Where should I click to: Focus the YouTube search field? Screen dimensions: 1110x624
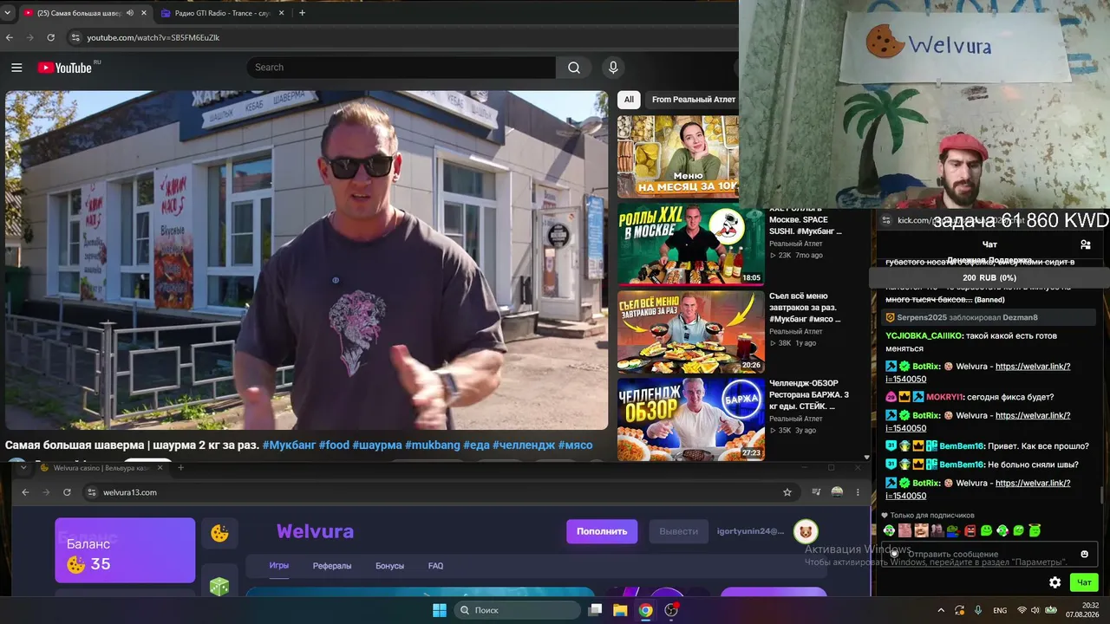tap(402, 68)
